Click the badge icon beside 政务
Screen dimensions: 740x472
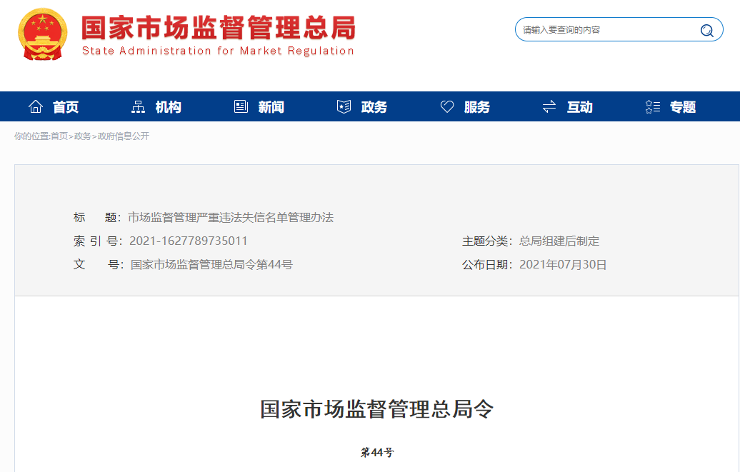[x=344, y=107]
